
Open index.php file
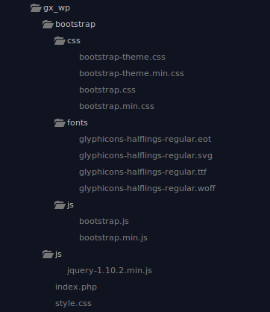coord(76,287)
